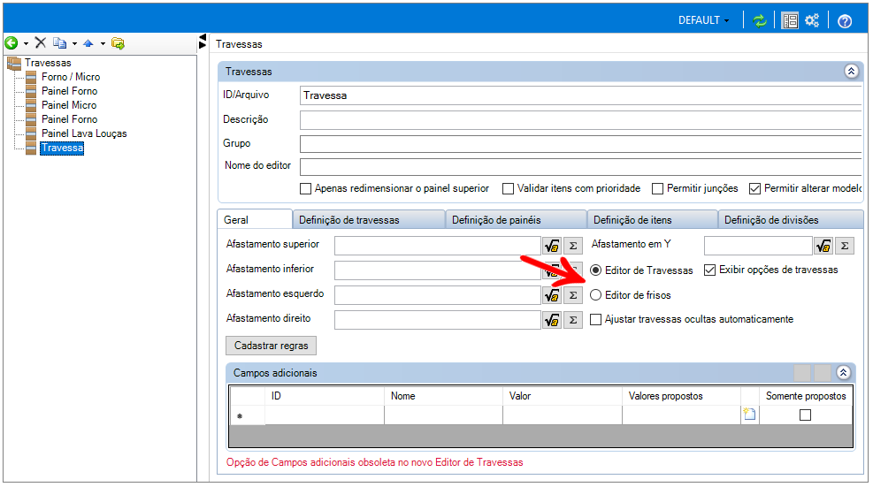Select Painel Lava Louças in the tree
The height and width of the screenshot is (487, 873).
click(x=84, y=133)
